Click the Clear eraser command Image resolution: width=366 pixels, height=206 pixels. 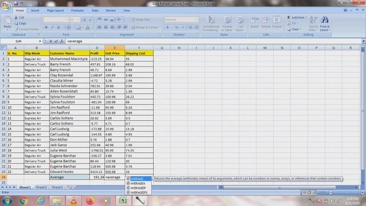(294, 29)
